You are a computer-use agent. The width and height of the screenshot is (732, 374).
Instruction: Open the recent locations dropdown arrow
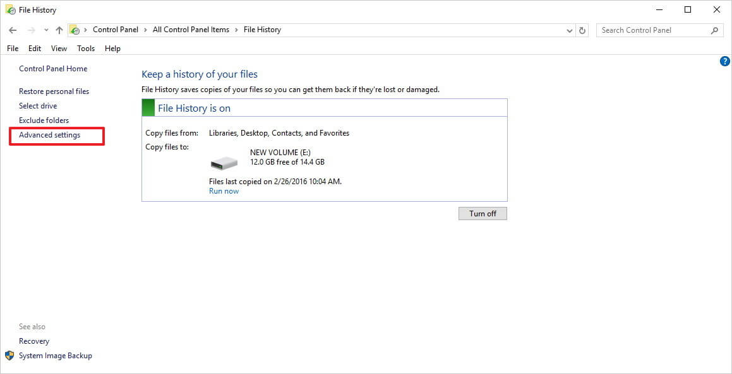pos(45,30)
